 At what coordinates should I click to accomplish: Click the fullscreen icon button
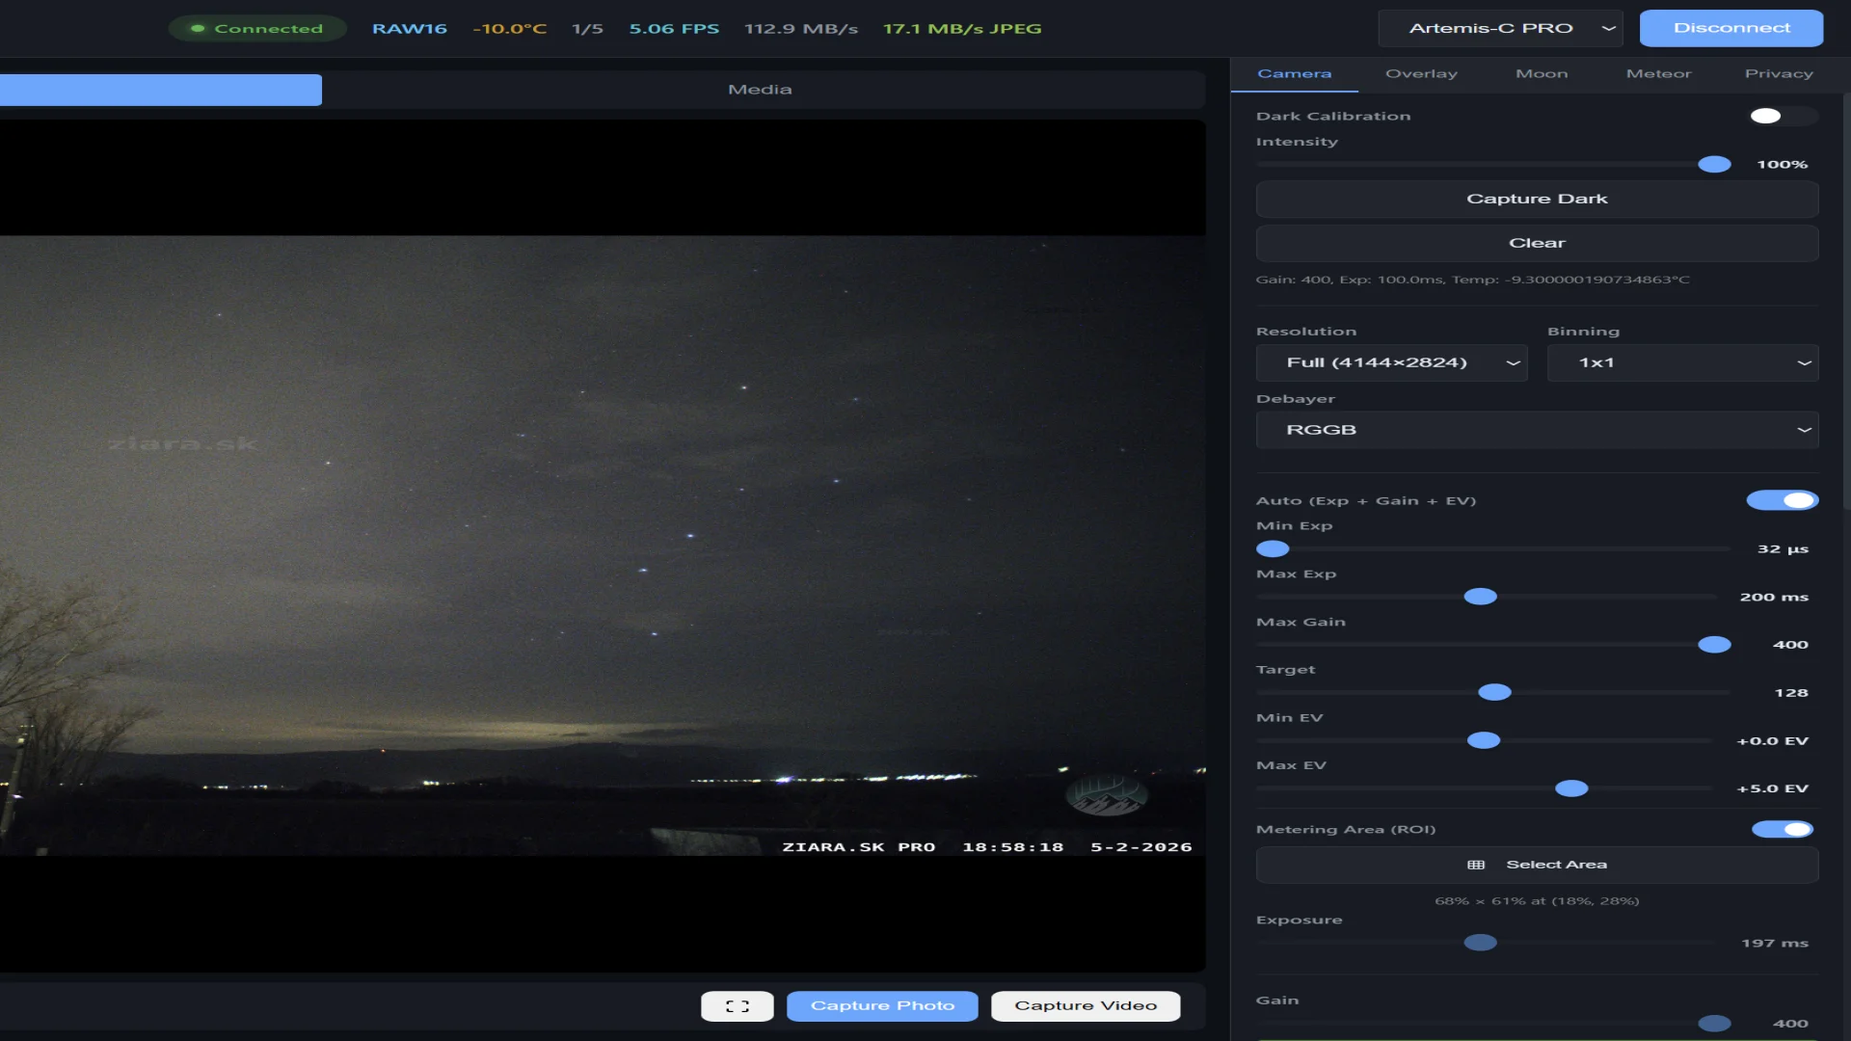click(737, 1005)
